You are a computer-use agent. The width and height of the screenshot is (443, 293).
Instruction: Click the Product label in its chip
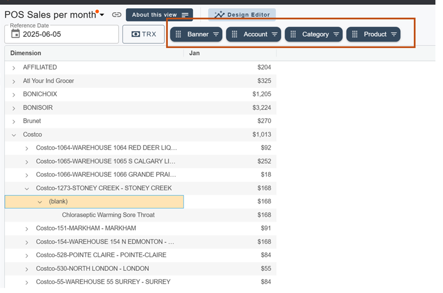[375, 34]
